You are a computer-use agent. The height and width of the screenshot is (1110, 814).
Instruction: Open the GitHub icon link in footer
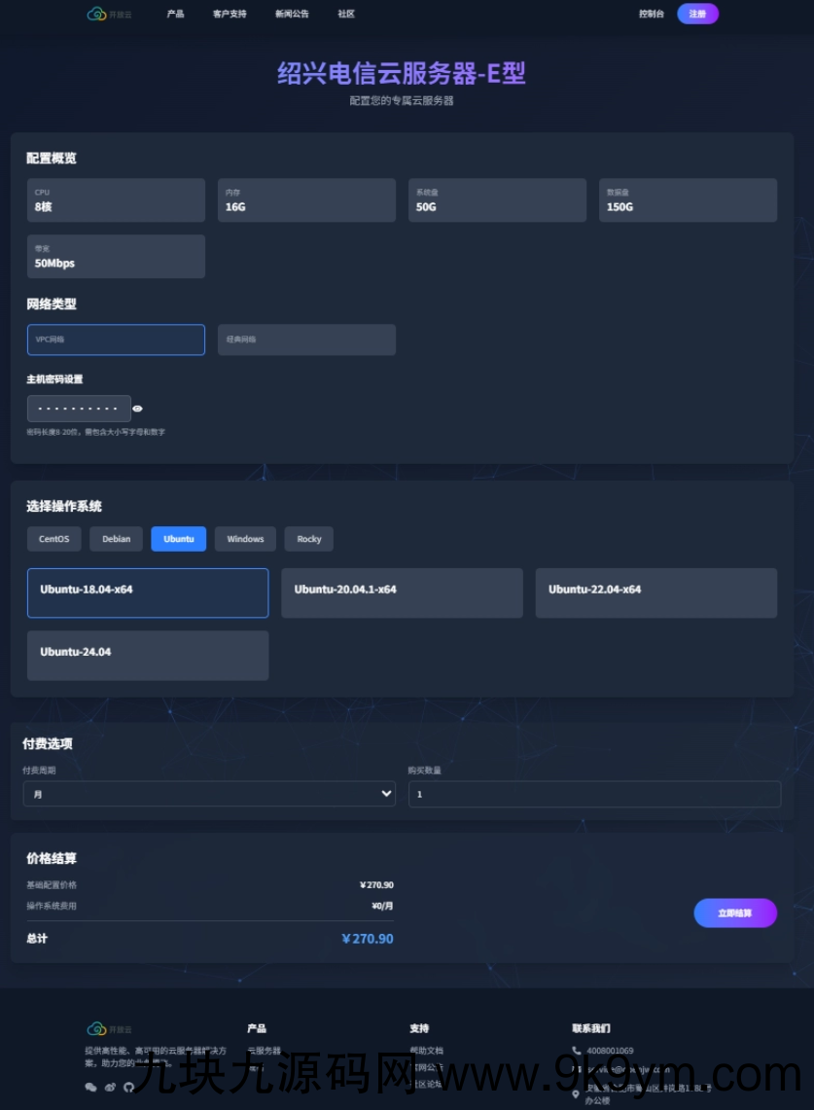(127, 1087)
